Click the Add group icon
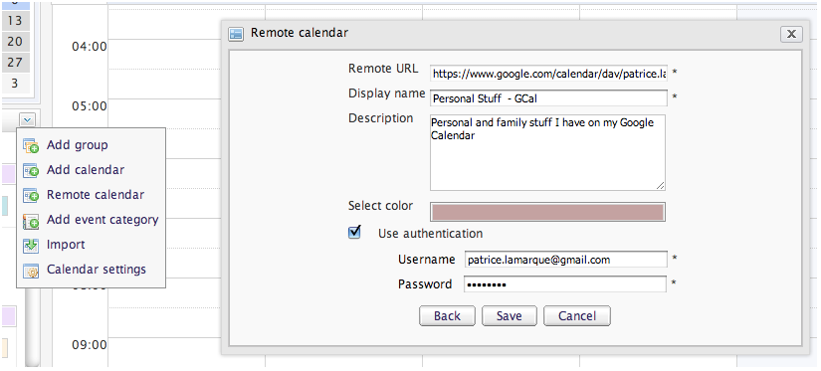The width and height of the screenshot is (821, 371). coord(31,145)
